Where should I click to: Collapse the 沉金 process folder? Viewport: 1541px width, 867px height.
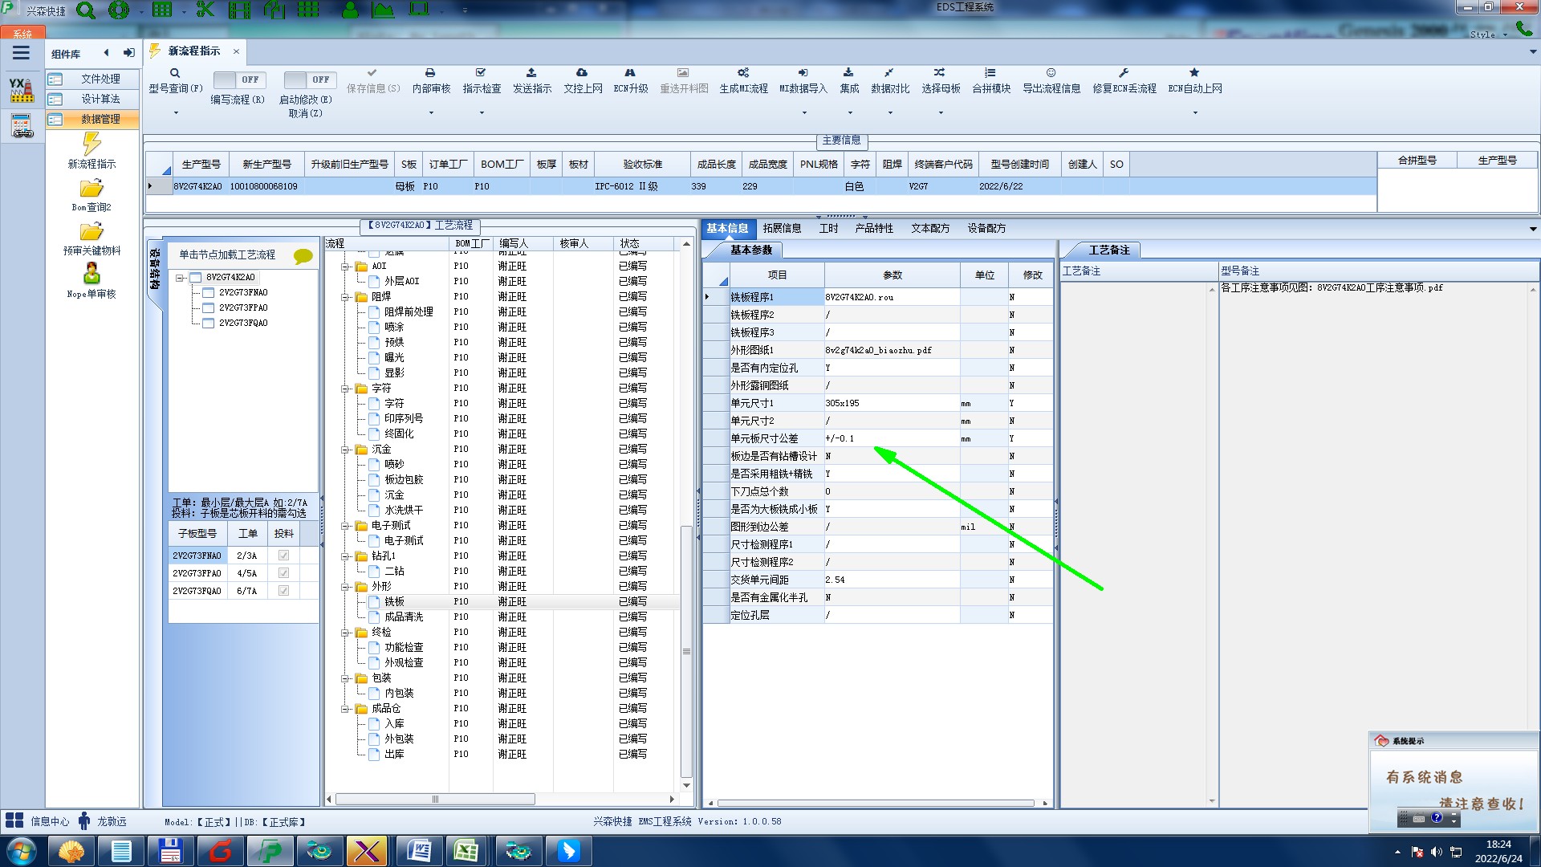click(x=345, y=450)
